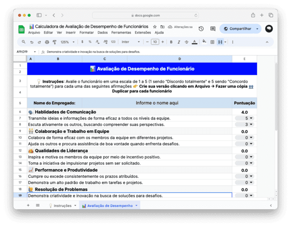Toggle strikethrough formatting
The width and height of the screenshot is (291, 227).
[186, 42]
